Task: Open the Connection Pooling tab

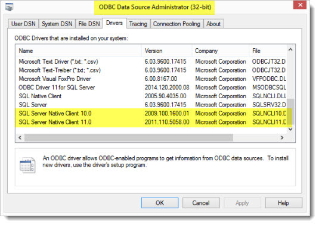Action: (x=176, y=24)
